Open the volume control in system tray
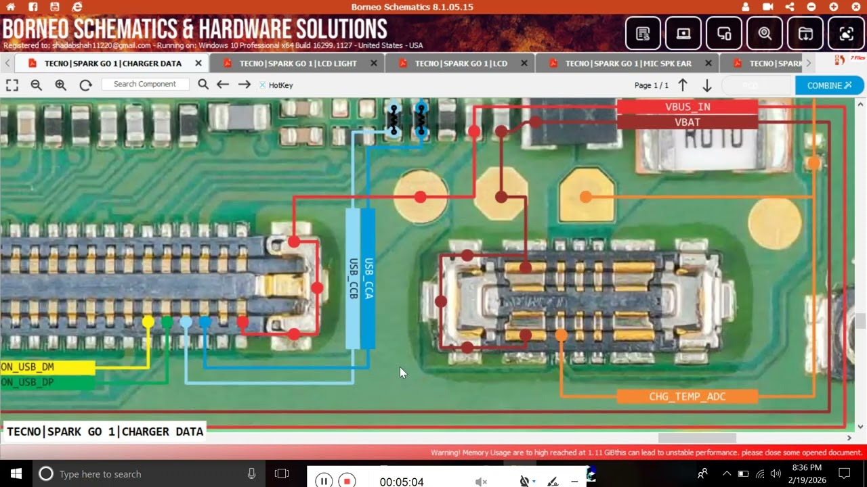Viewport: 867px width, 487px height. pyautogui.click(x=776, y=473)
